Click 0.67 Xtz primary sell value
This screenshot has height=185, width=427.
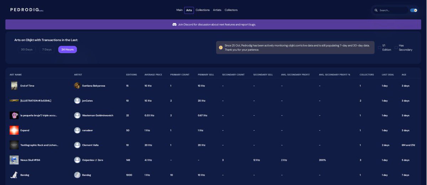coord(202,116)
